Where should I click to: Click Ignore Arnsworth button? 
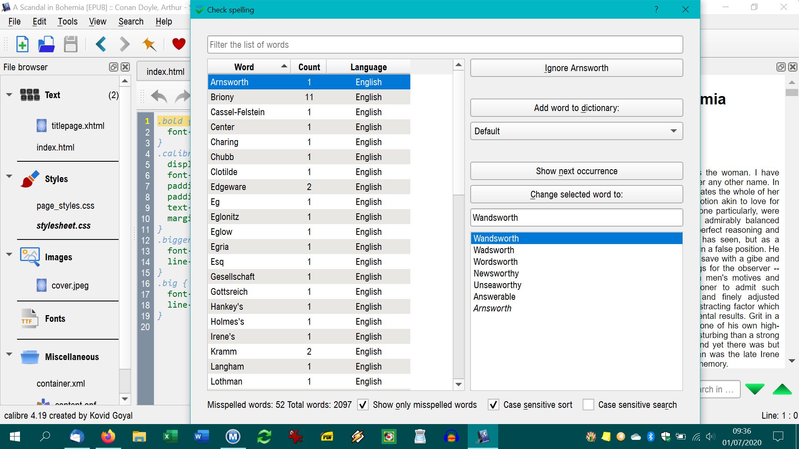[x=576, y=68]
